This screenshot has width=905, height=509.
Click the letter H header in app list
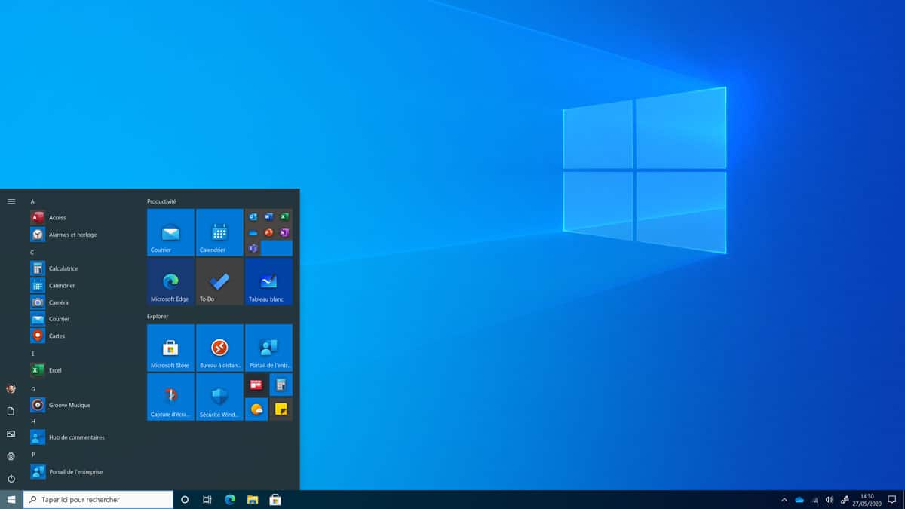pyautogui.click(x=32, y=421)
